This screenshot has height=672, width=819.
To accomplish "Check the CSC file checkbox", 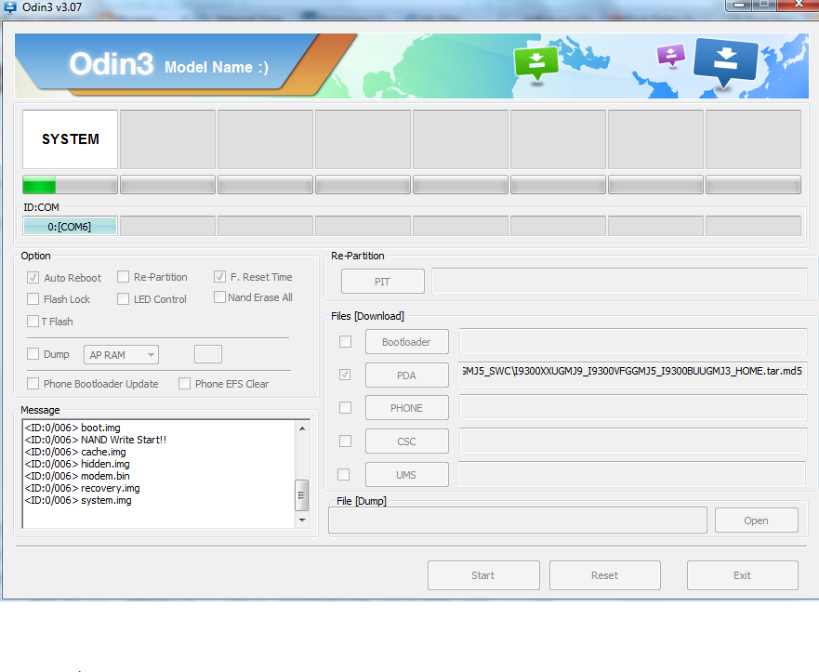I will [345, 441].
